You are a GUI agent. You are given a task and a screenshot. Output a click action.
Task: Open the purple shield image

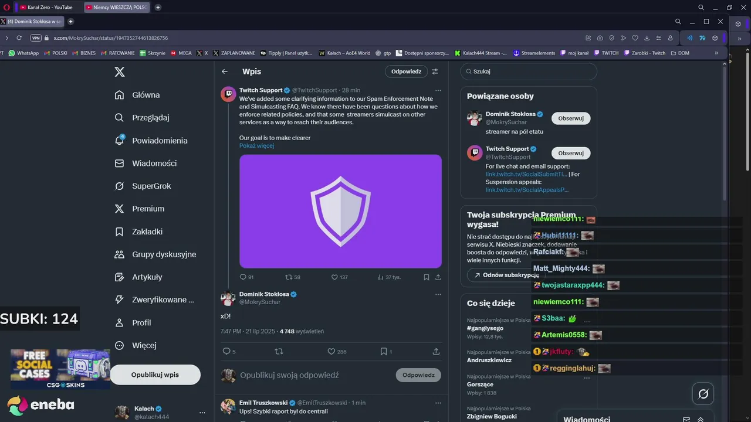[340, 211]
